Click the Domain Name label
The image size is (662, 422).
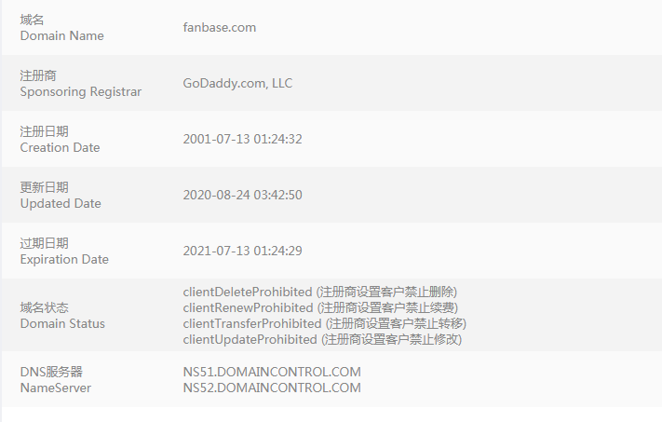[62, 35]
